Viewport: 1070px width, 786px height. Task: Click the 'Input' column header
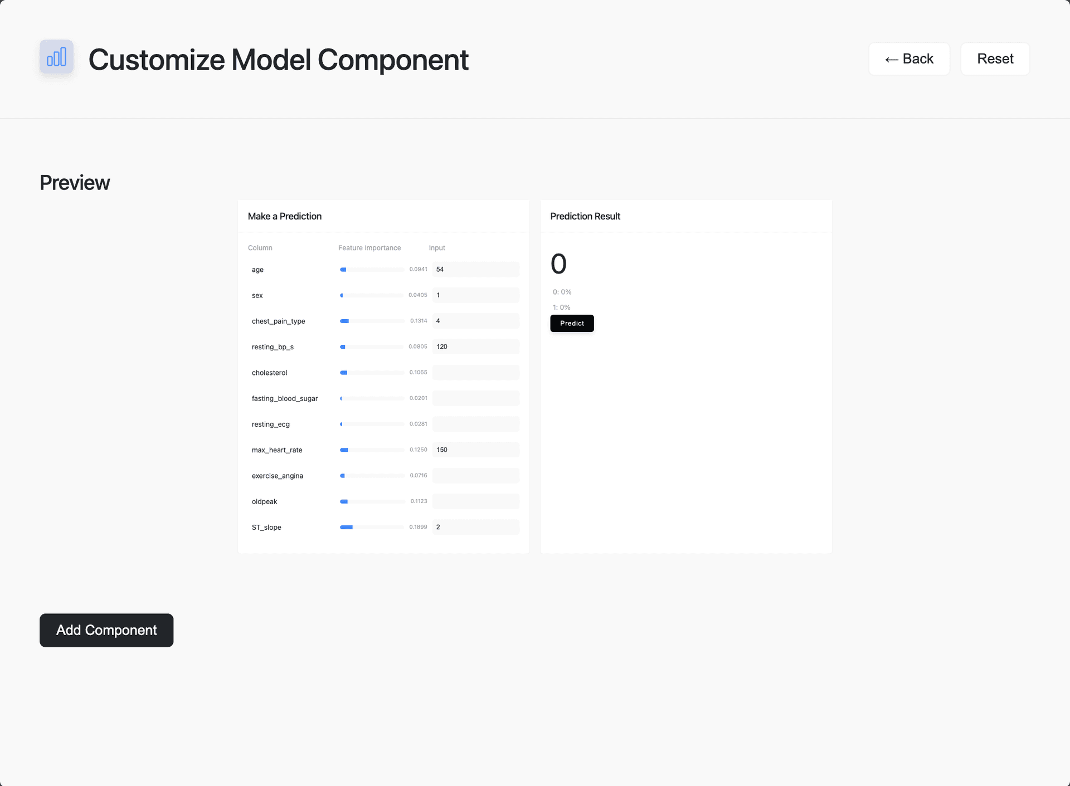pyautogui.click(x=437, y=248)
